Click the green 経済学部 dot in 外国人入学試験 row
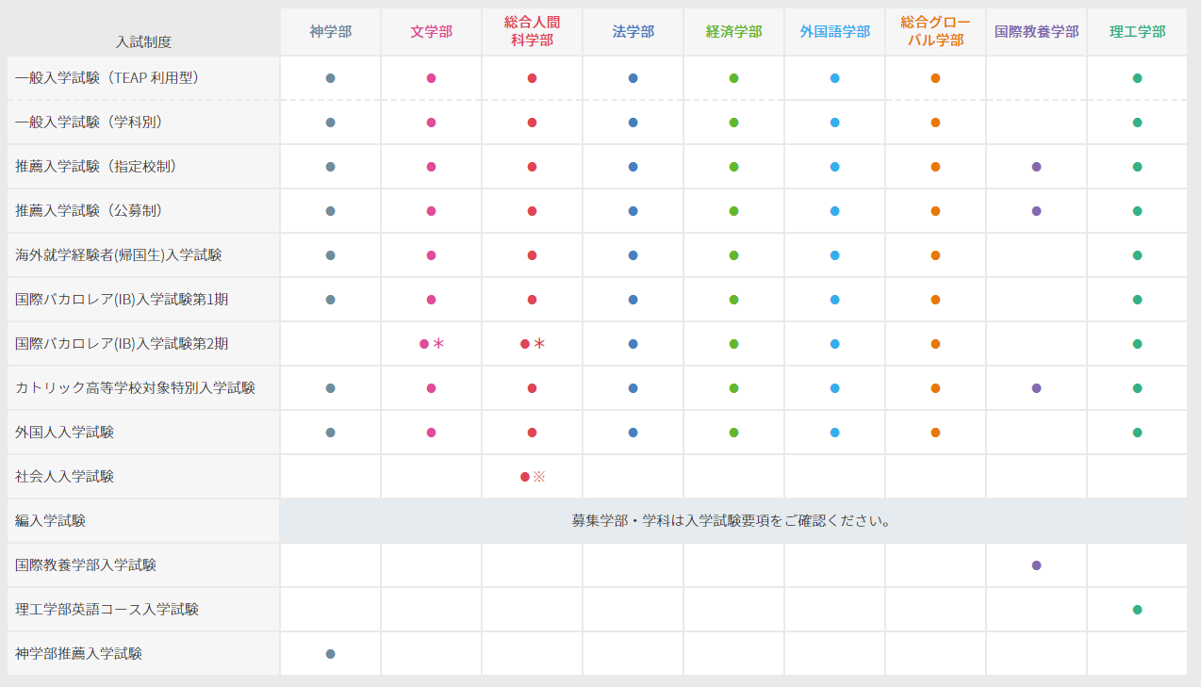Image resolution: width=1201 pixels, height=687 pixels. pyautogui.click(x=733, y=432)
